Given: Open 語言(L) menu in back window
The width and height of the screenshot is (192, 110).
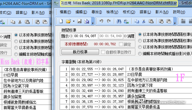Looking at the screenshot, I should (x=22, y=13).
